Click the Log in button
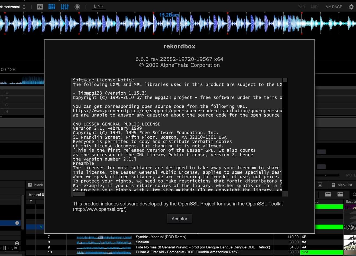The image size is (356, 256). (12, 248)
